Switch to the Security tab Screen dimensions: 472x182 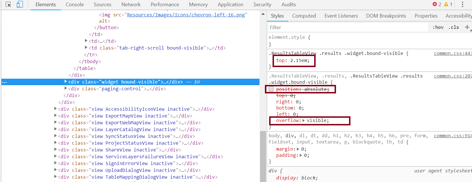click(x=262, y=5)
